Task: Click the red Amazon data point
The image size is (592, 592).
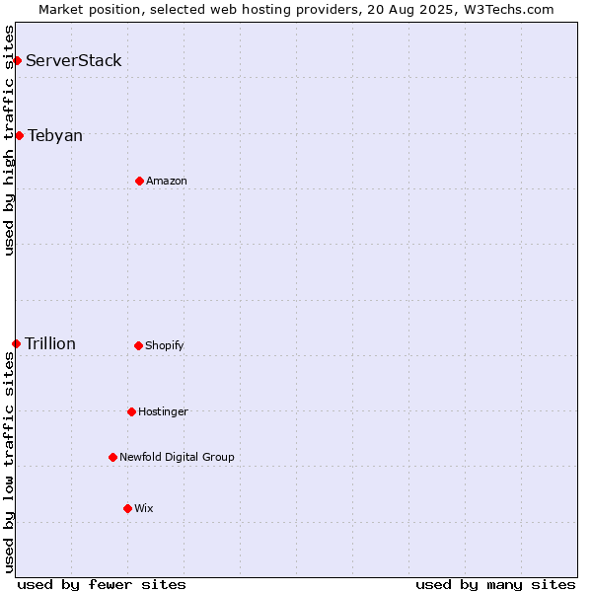Action: click(139, 182)
